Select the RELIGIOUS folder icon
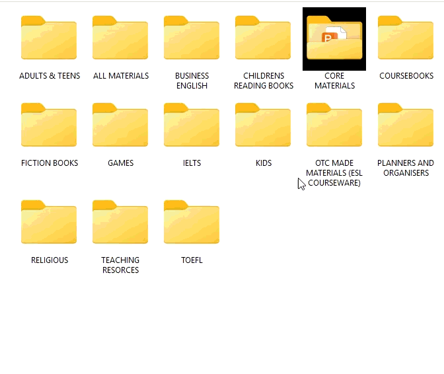 click(x=49, y=222)
